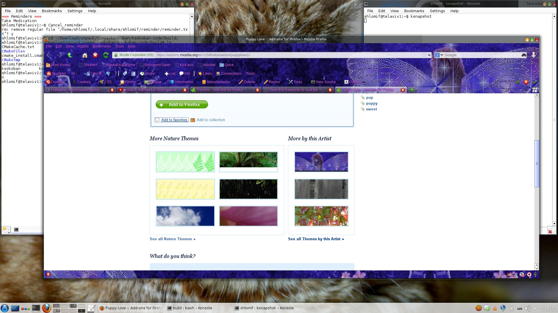The image size is (558, 313).
Task: Click the VLC tray icon
Action: [x=495, y=308]
